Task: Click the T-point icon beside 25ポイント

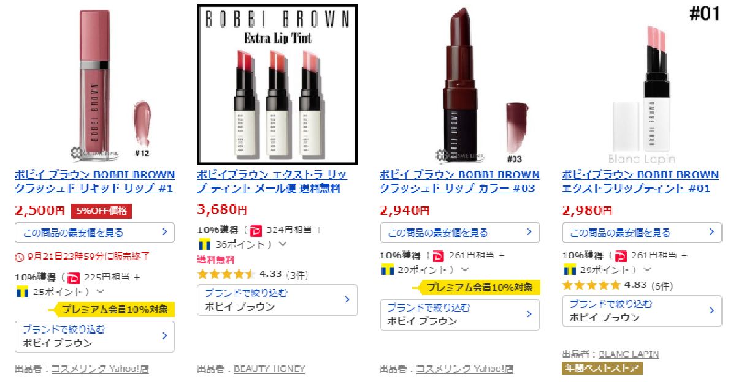Action: pyautogui.click(x=21, y=291)
